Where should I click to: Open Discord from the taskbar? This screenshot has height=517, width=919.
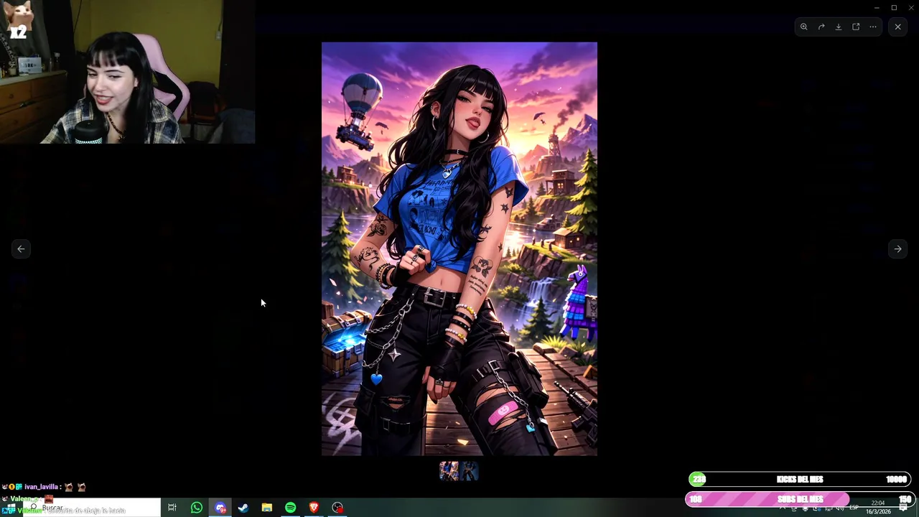pyautogui.click(x=220, y=508)
